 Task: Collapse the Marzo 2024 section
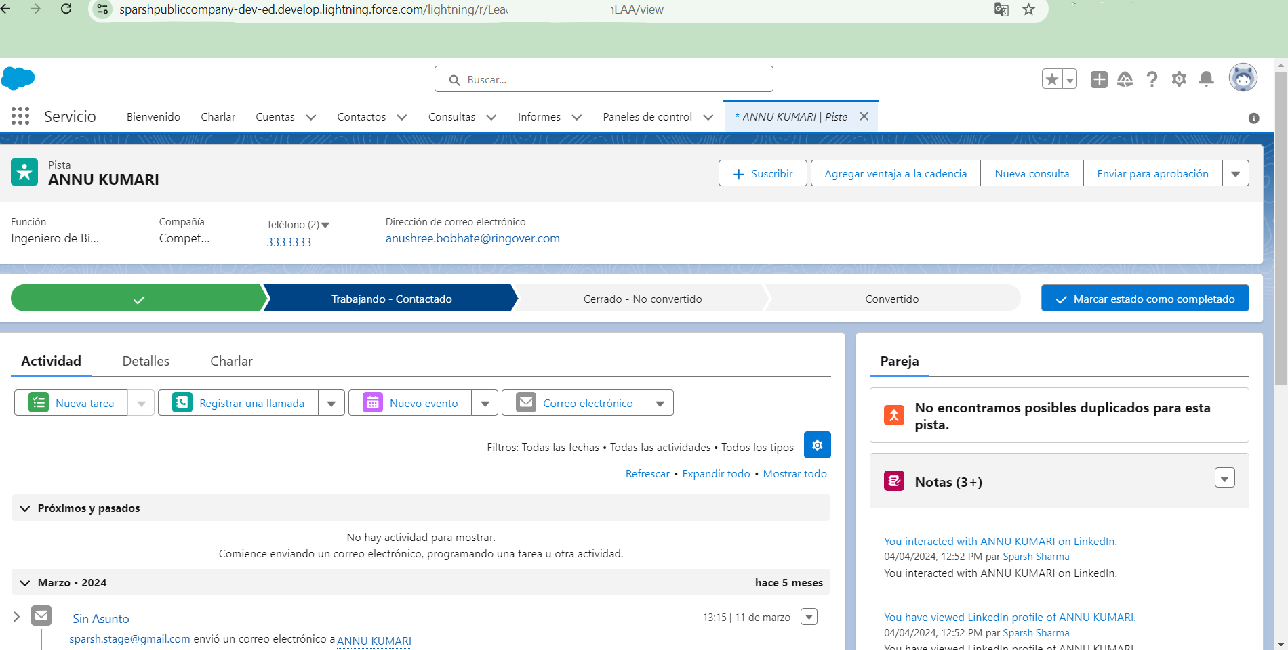(25, 582)
